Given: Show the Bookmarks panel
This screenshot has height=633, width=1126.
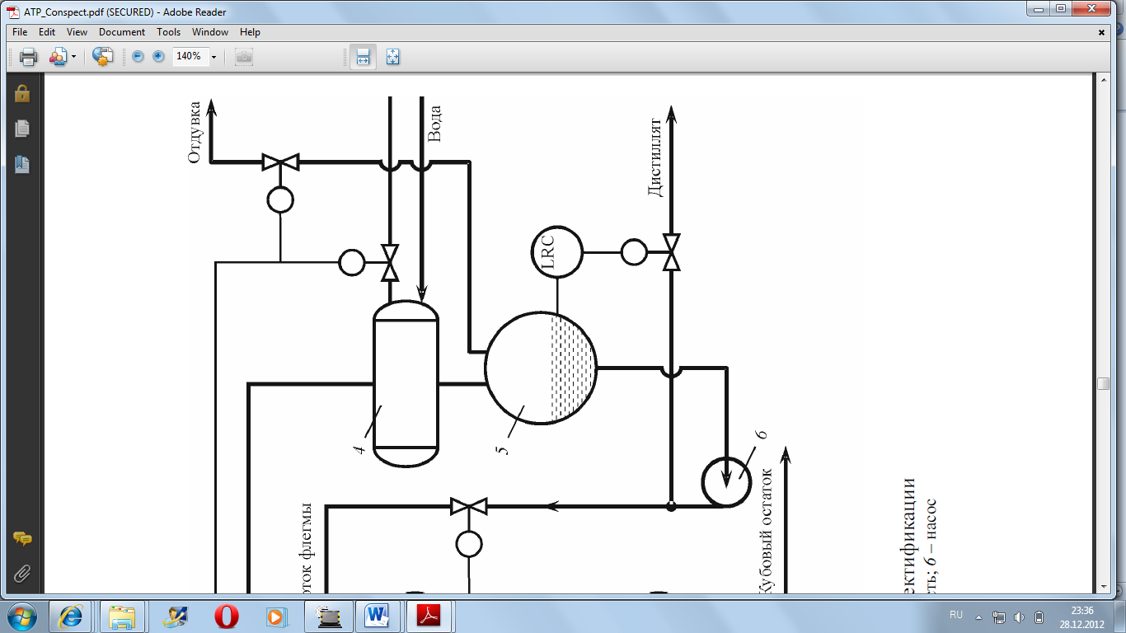Looking at the screenshot, I should (21, 164).
